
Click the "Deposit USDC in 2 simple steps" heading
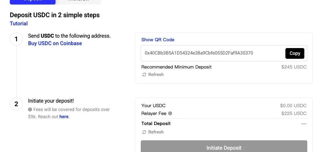[55, 15]
